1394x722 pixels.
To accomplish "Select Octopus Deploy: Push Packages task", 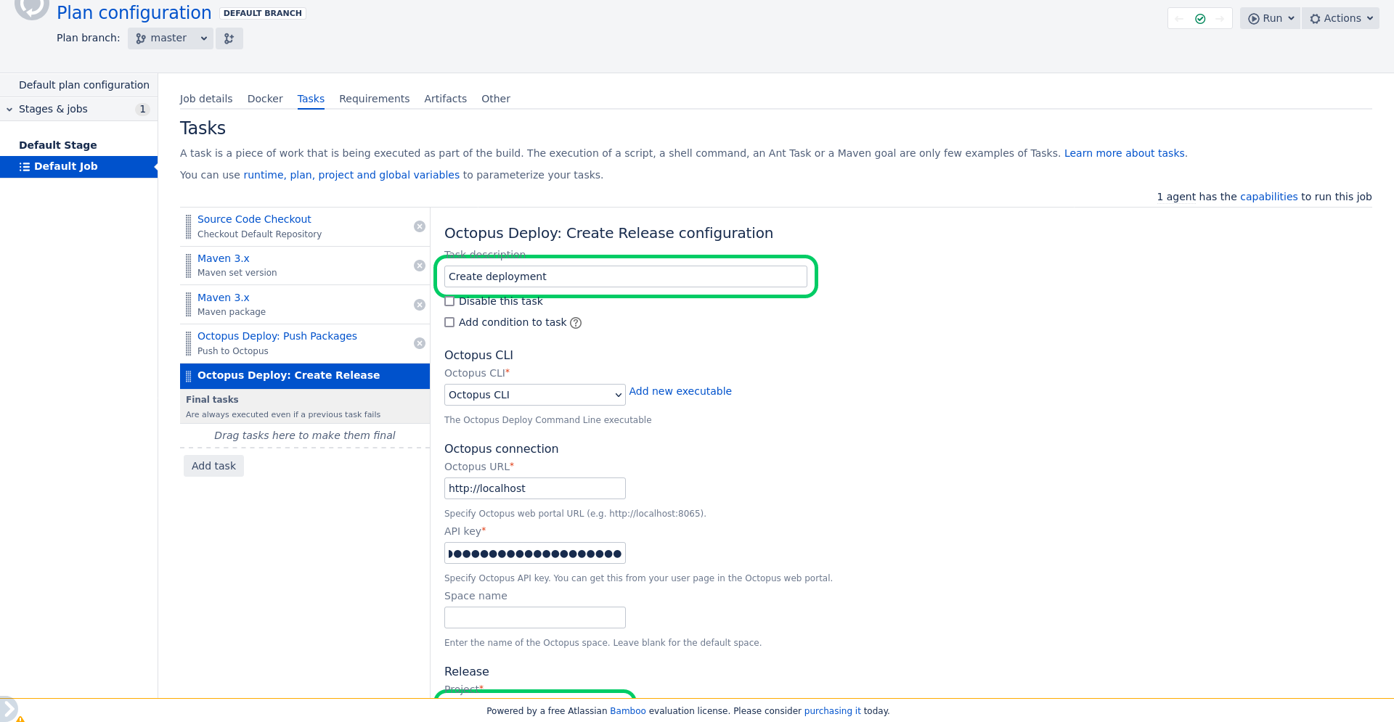I will [x=277, y=336].
